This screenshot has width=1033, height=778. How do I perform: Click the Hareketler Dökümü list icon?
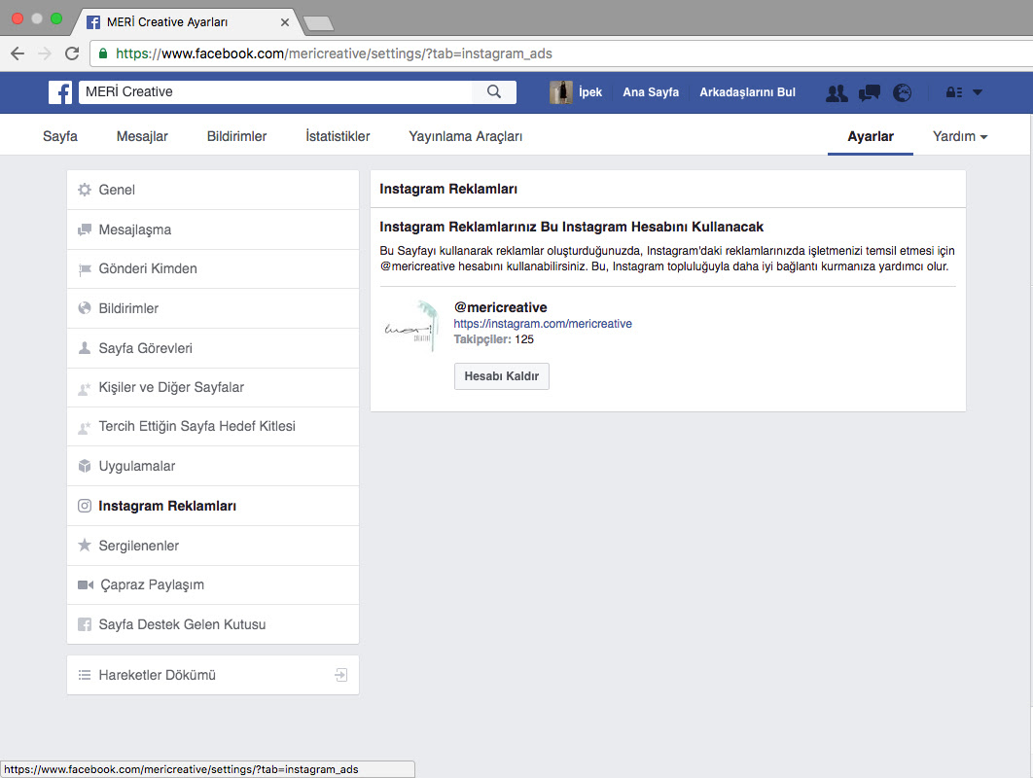85,675
